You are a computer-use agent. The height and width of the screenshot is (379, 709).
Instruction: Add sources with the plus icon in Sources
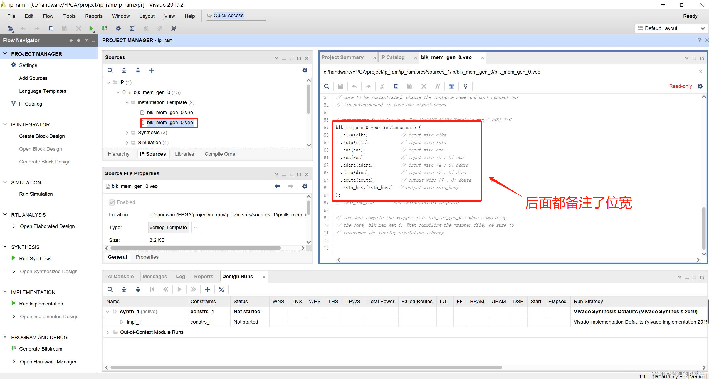pos(152,70)
